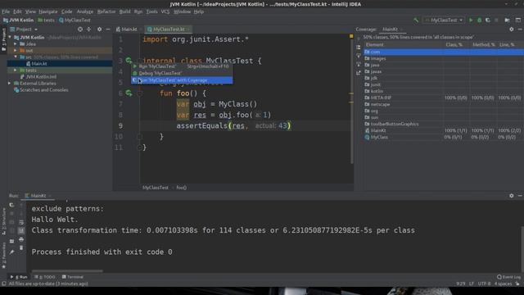
Task: Rerun MainKt from Run panel toolbar
Action: coord(11,205)
